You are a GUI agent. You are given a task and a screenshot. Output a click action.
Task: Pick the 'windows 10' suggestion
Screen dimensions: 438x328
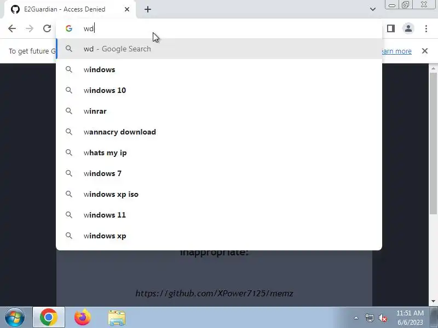[219, 90]
